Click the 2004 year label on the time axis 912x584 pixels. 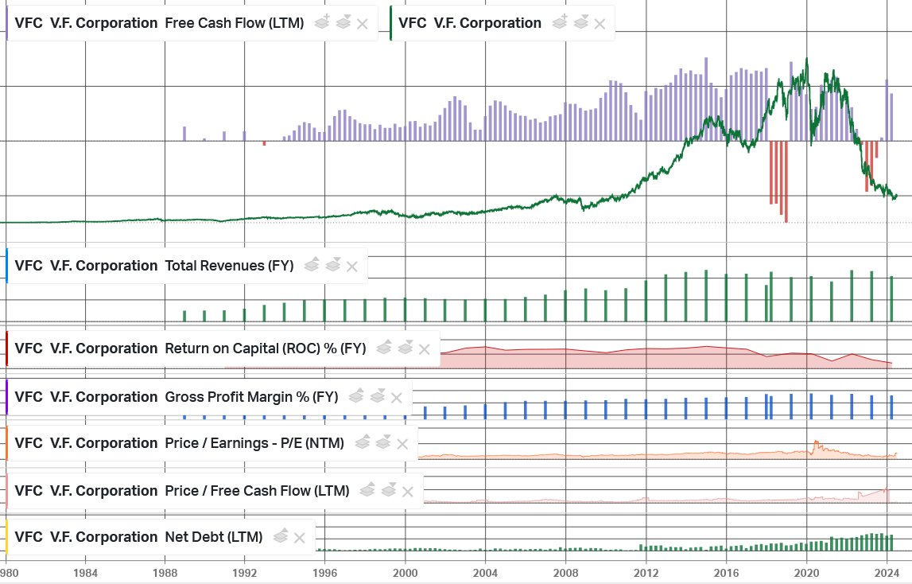tap(486, 573)
